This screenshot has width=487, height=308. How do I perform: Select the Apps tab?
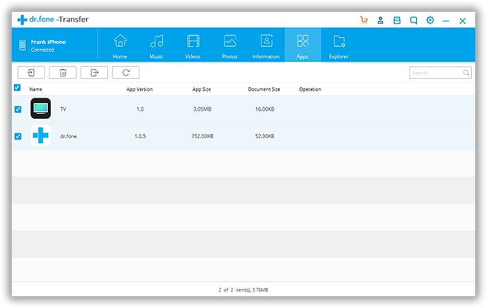pyautogui.click(x=302, y=45)
